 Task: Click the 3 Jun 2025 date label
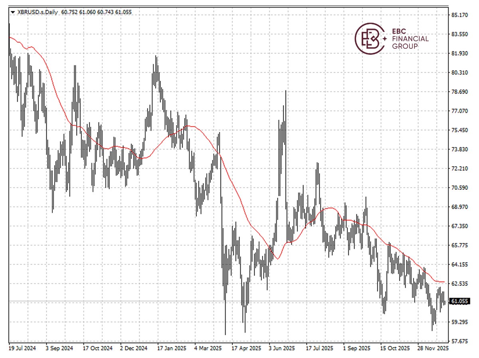point(282,348)
